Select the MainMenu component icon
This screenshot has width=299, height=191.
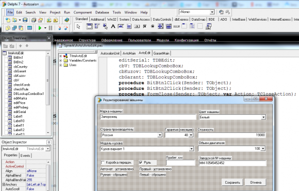(97, 26)
